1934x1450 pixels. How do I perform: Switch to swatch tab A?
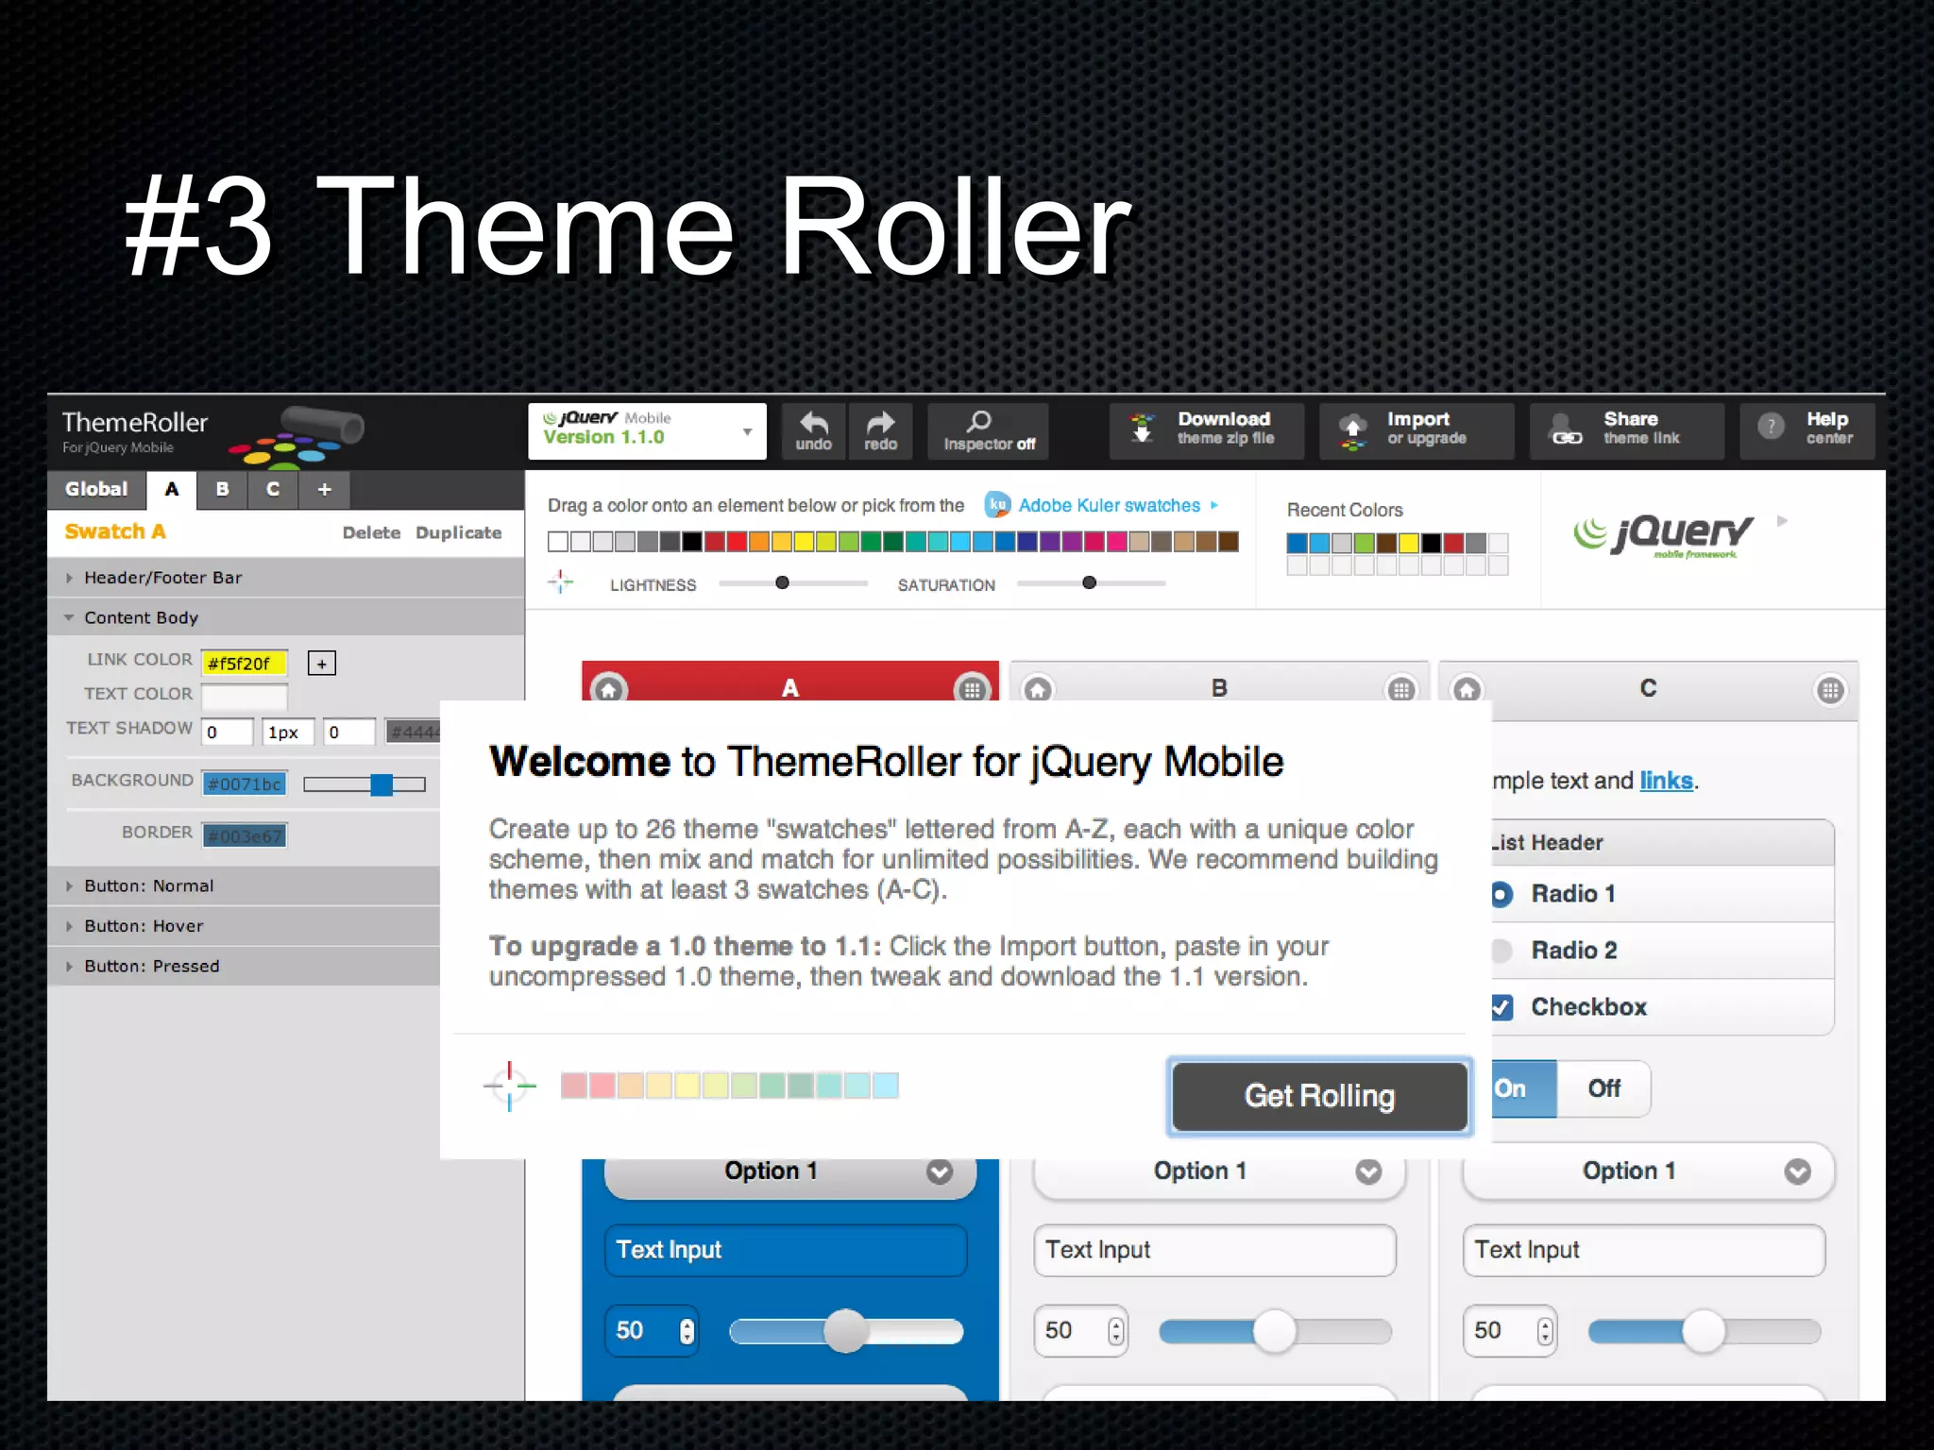point(171,490)
